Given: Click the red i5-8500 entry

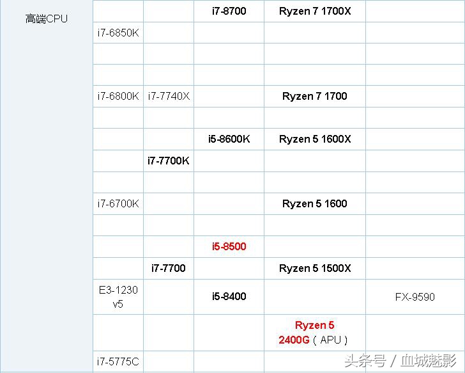Looking at the screenshot, I should tap(229, 246).
